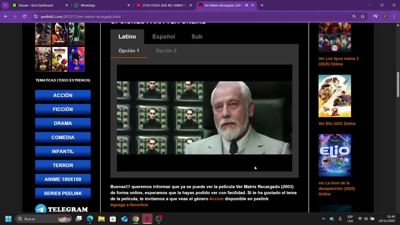Open the zoom magnifier icon in address bar

354,17
